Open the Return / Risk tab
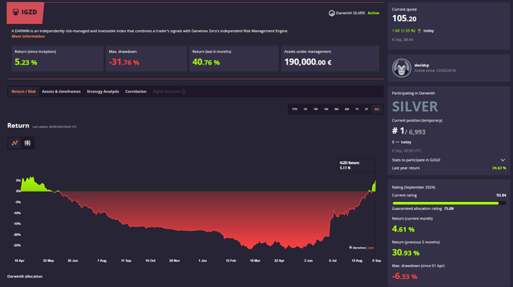Screen dimensions: 513x287 (23, 91)
